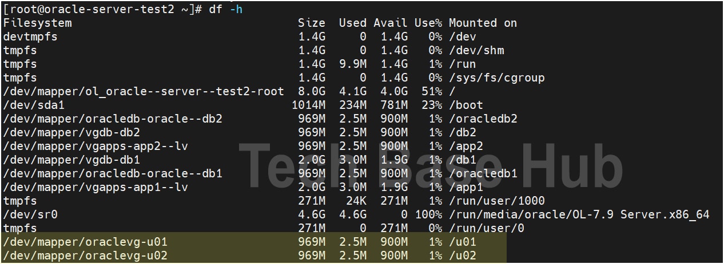Select the devtmpfs filesystem entry
This screenshot has width=724, height=264.
click(30, 37)
